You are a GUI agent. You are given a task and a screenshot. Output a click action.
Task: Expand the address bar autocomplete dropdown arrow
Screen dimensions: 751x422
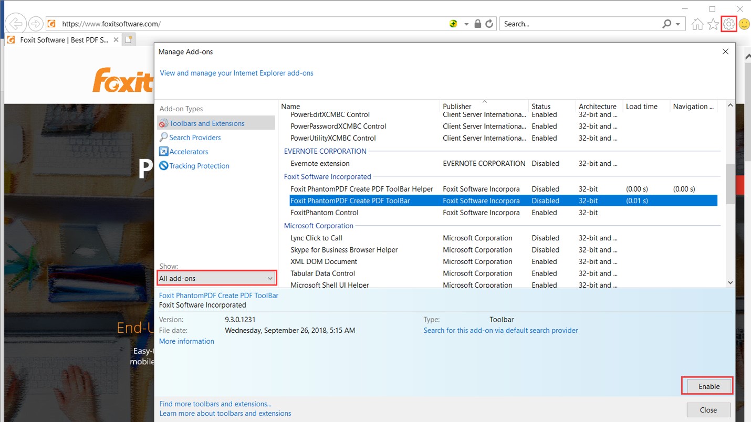point(466,24)
